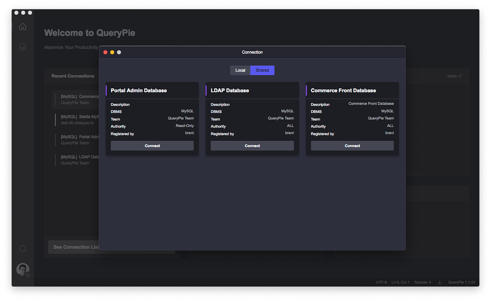Click Ln 6, Col 1 in status bar
The image size is (491, 301).
pos(401,282)
